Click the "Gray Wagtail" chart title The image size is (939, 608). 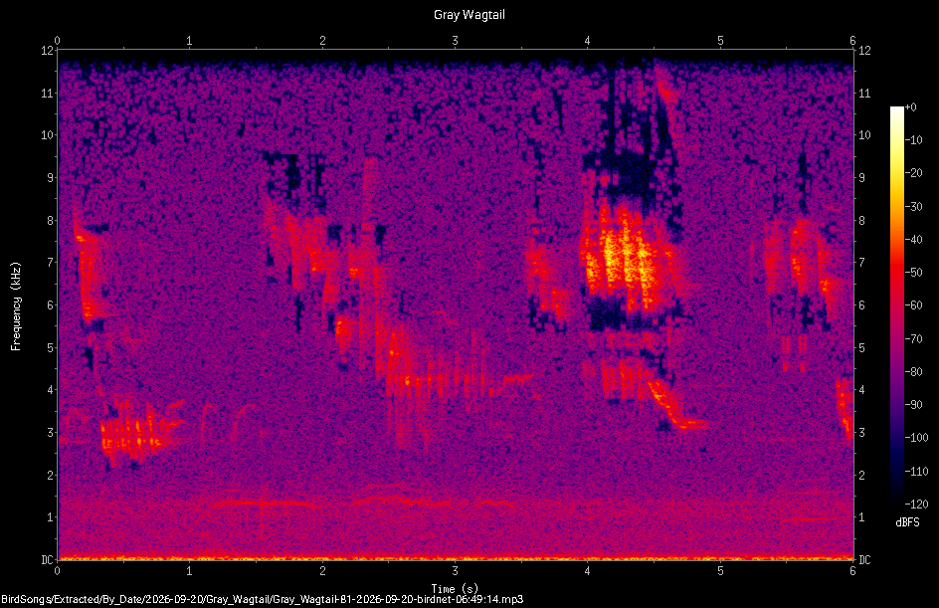469,15
